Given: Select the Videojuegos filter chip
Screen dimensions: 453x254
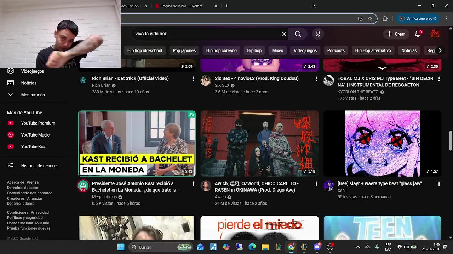Looking at the screenshot, I should [x=305, y=50].
